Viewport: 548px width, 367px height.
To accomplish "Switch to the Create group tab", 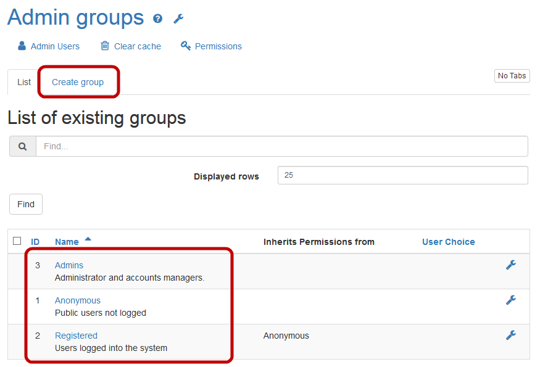I will [78, 82].
